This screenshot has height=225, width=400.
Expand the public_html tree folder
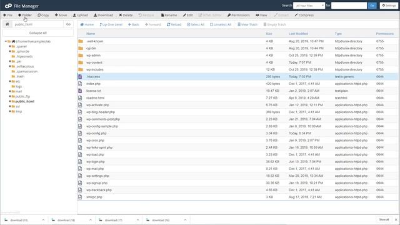[10, 101]
